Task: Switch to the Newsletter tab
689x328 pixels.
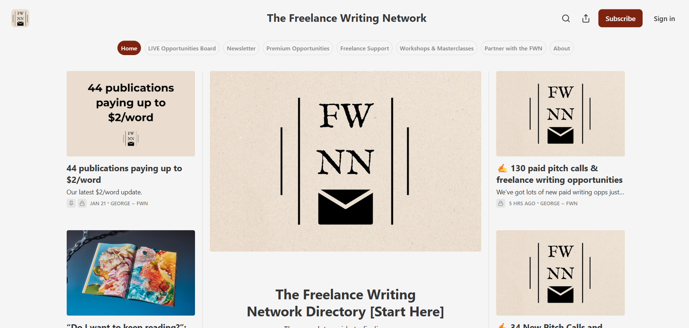Action: click(x=241, y=48)
